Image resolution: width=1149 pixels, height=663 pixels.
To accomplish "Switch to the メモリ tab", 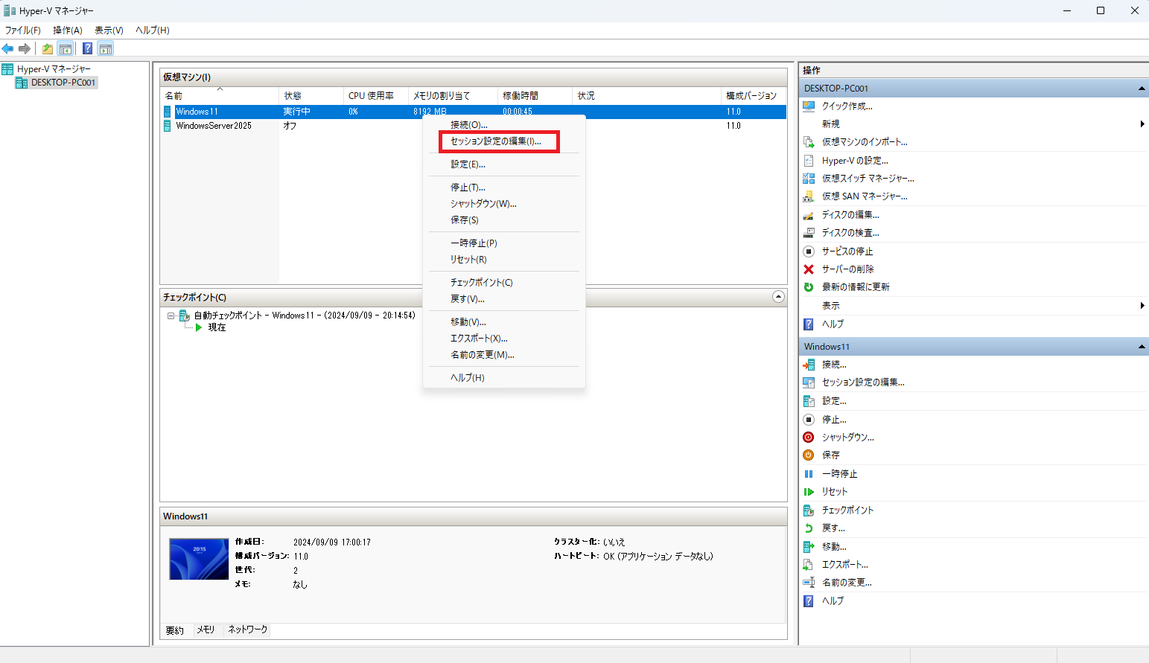I will 206,630.
